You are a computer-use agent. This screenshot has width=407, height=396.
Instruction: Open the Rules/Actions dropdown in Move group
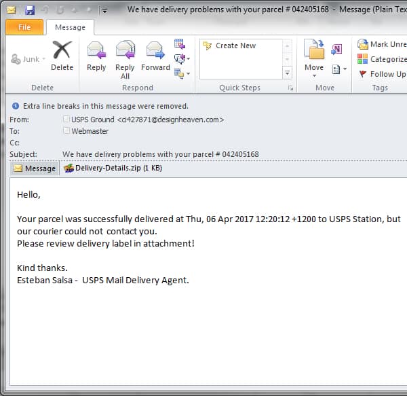click(x=339, y=69)
